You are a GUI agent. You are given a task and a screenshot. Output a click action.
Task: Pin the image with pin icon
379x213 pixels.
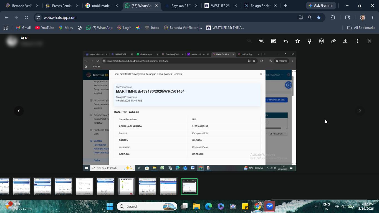pos(309,41)
